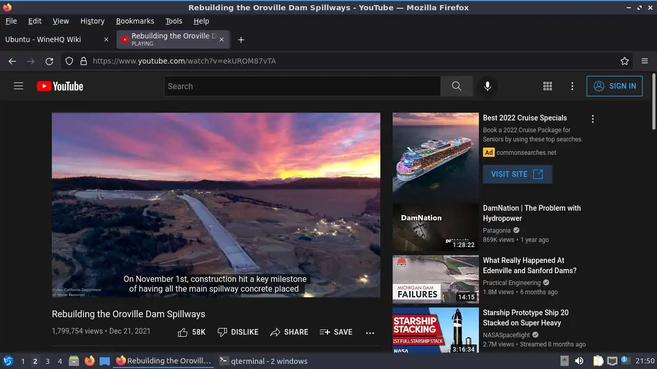Open the View menu
The width and height of the screenshot is (657, 369).
[x=61, y=21]
